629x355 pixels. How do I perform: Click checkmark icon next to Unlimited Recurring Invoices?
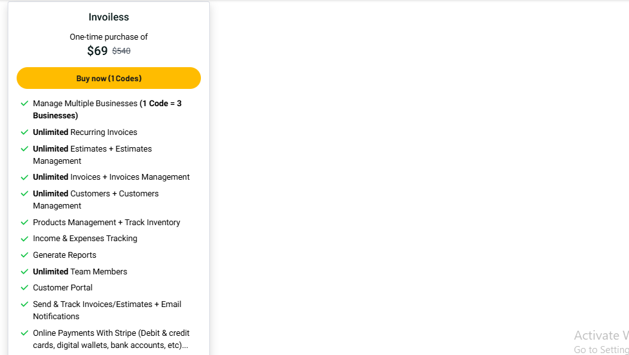(24, 132)
